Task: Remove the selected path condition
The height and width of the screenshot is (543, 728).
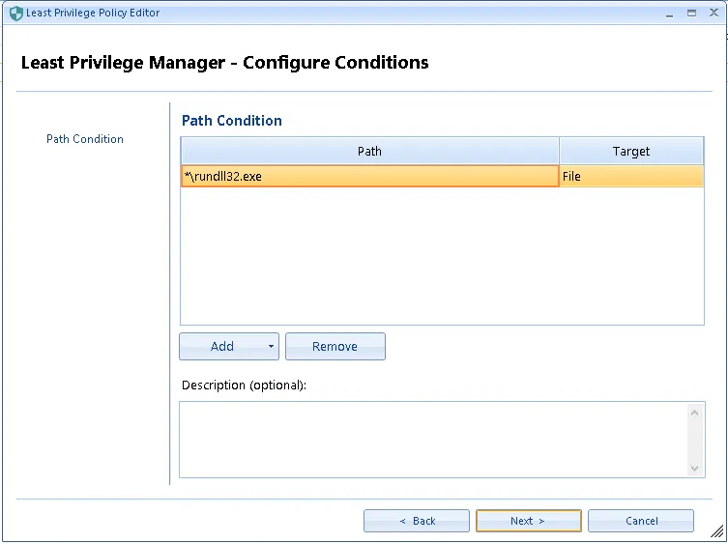Action: (335, 347)
